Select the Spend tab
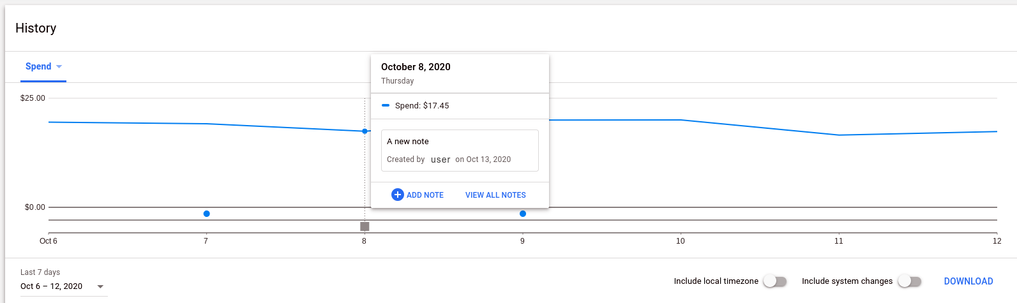This screenshot has width=1017, height=303. click(38, 67)
